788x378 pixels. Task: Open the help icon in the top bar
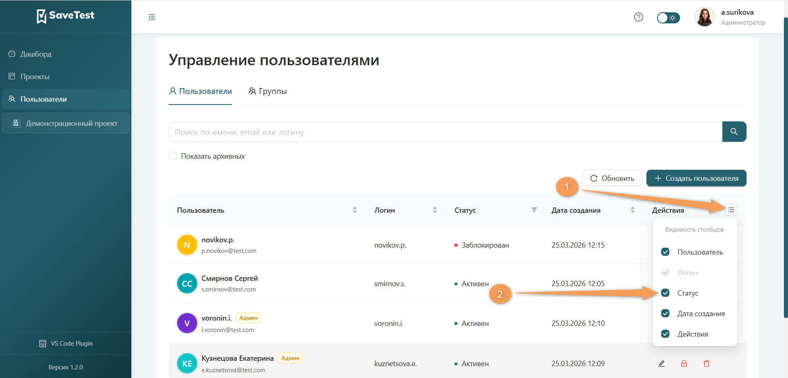[638, 17]
